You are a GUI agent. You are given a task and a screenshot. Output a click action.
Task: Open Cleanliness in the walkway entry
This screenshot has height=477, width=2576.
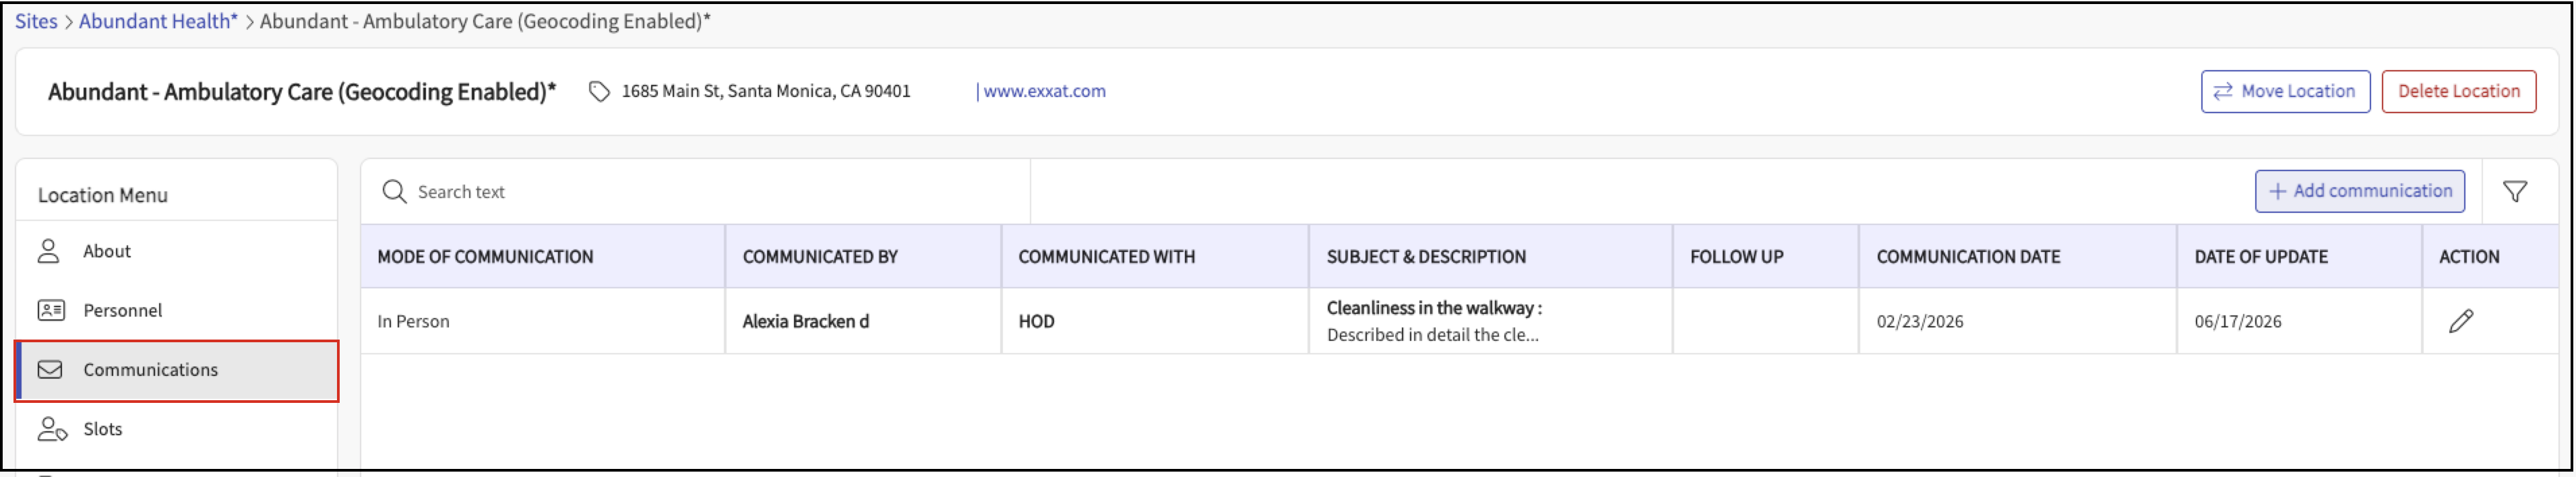(1434, 308)
